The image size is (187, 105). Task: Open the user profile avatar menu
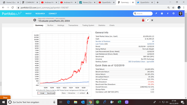(180, 14)
